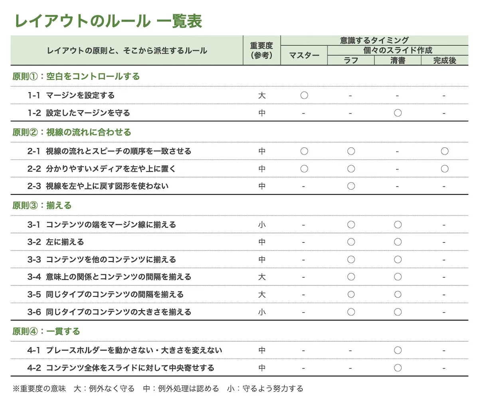Click rule text 3-2 左に揃える
Viewport: 479px width, 408px height.
[x=55, y=242]
